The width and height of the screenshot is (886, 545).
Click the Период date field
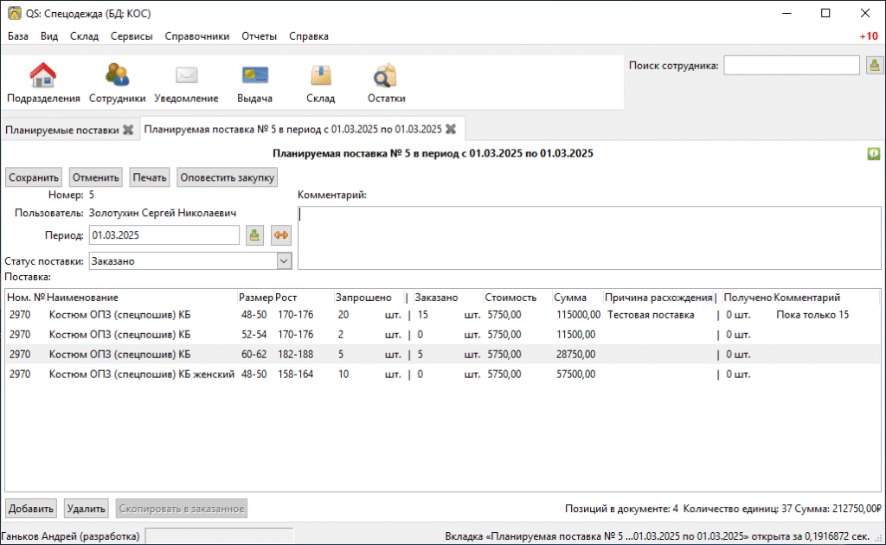(x=164, y=235)
